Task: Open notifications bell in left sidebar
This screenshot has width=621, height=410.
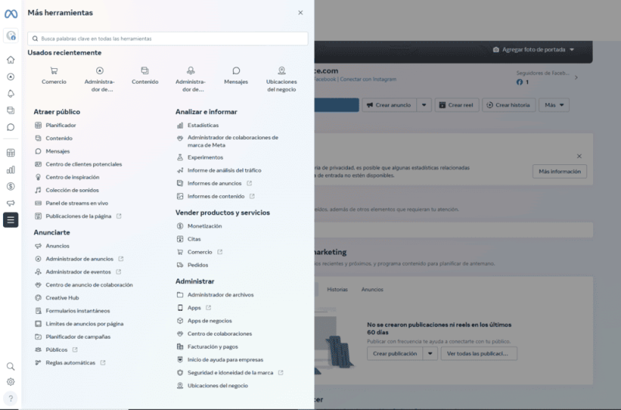Action: 11,93
